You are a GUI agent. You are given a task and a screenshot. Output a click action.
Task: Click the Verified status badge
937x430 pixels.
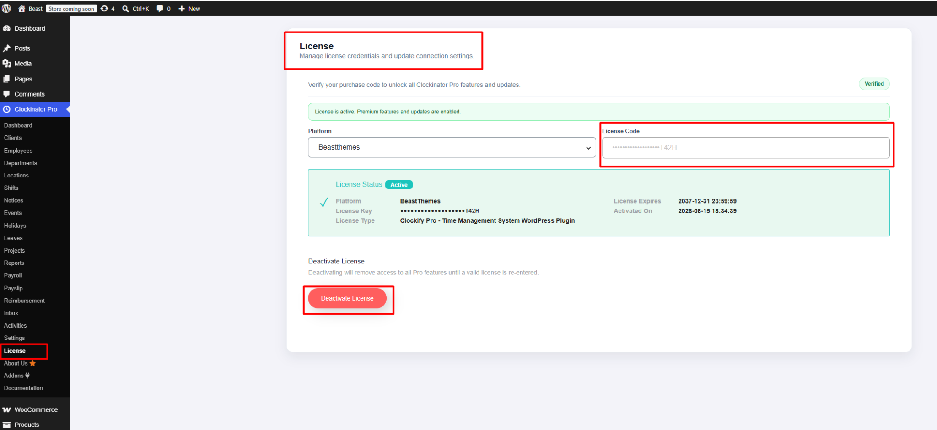coord(874,84)
